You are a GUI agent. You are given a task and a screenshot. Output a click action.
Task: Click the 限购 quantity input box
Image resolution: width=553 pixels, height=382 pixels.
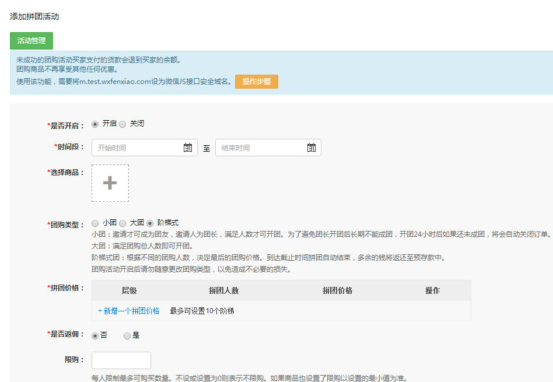(121, 360)
